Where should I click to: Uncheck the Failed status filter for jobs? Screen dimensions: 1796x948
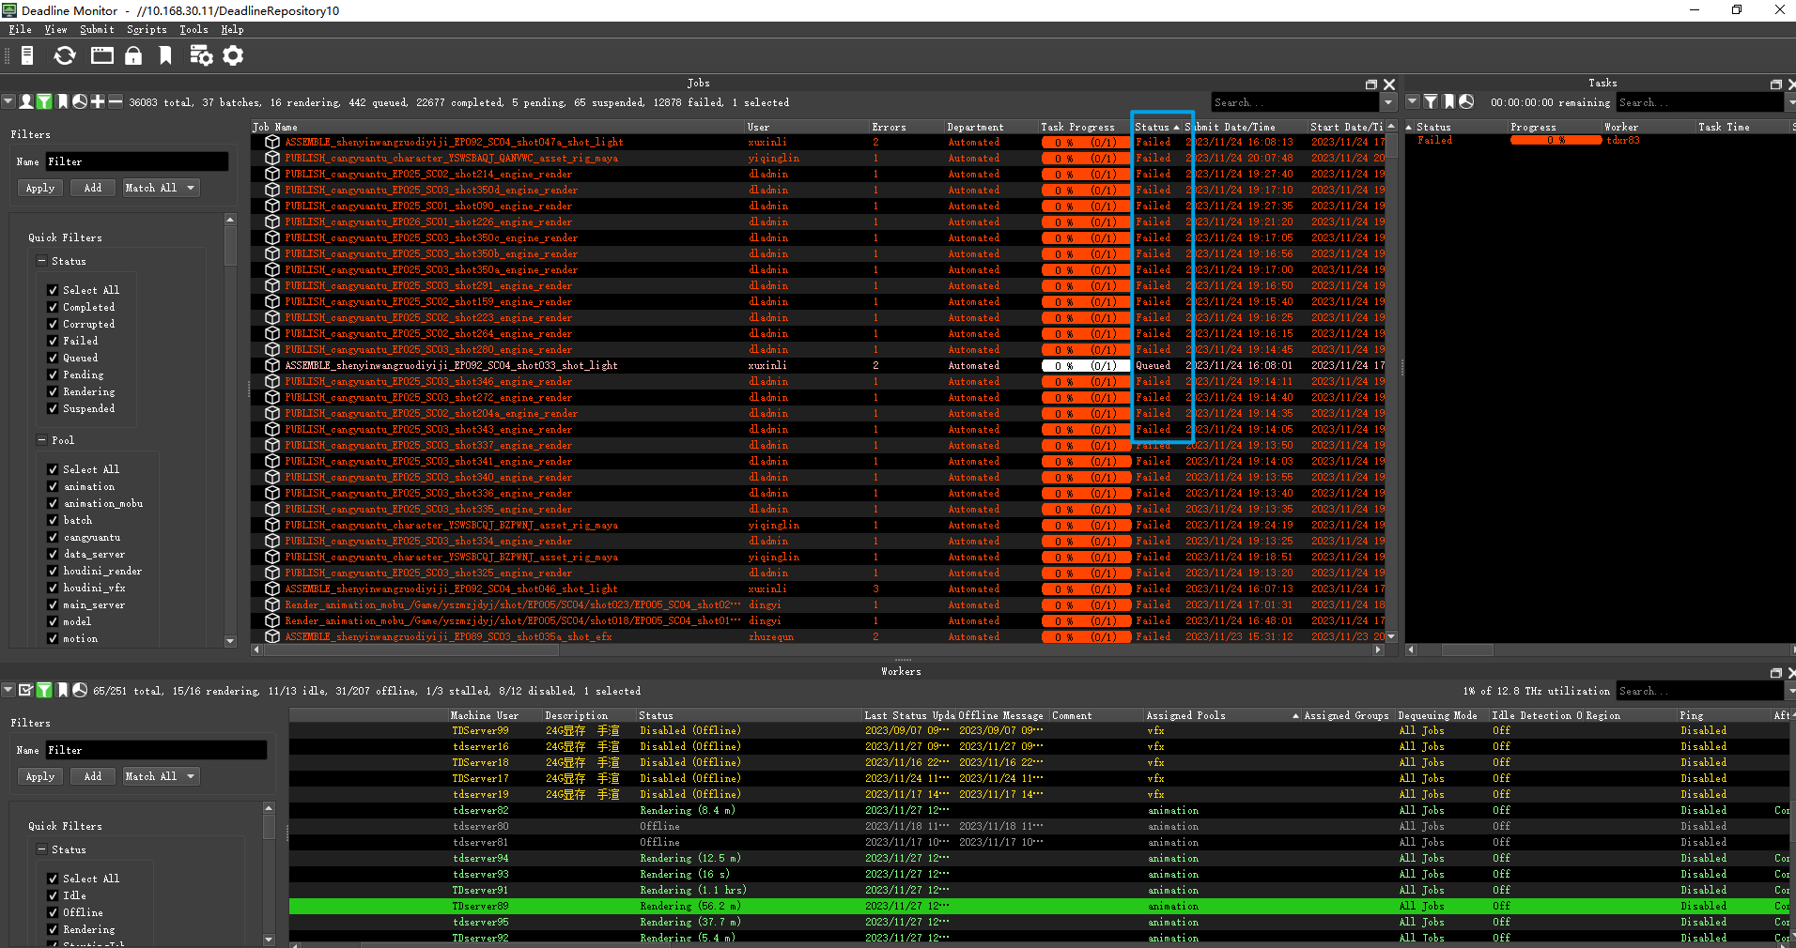(x=53, y=342)
